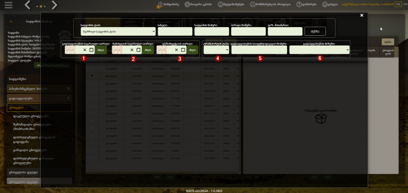
Task: Click the green button under holding details
Action: coord(53,65)
